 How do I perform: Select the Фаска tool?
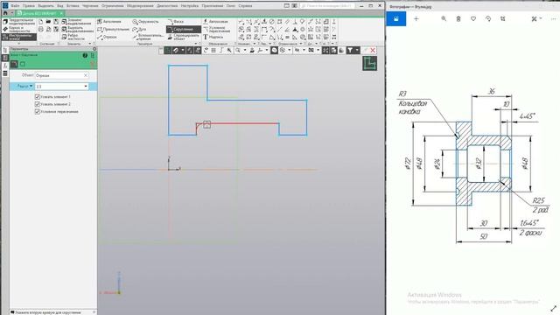click(x=176, y=22)
